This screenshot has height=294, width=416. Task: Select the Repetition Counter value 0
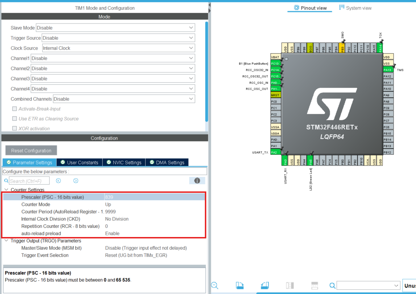tap(107, 226)
